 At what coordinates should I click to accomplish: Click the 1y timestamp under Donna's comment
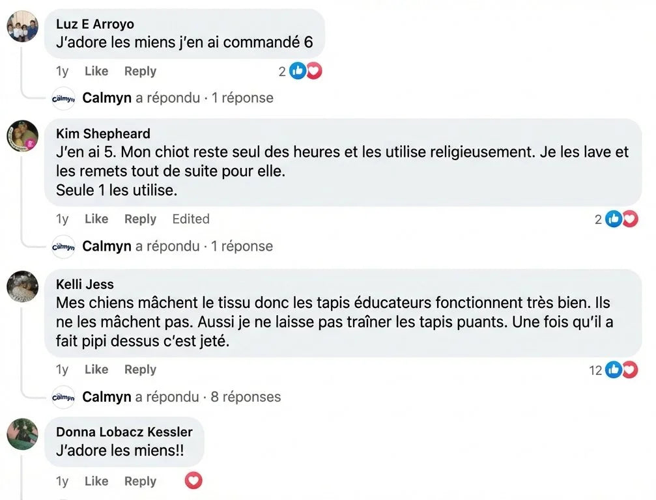tap(62, 481)
